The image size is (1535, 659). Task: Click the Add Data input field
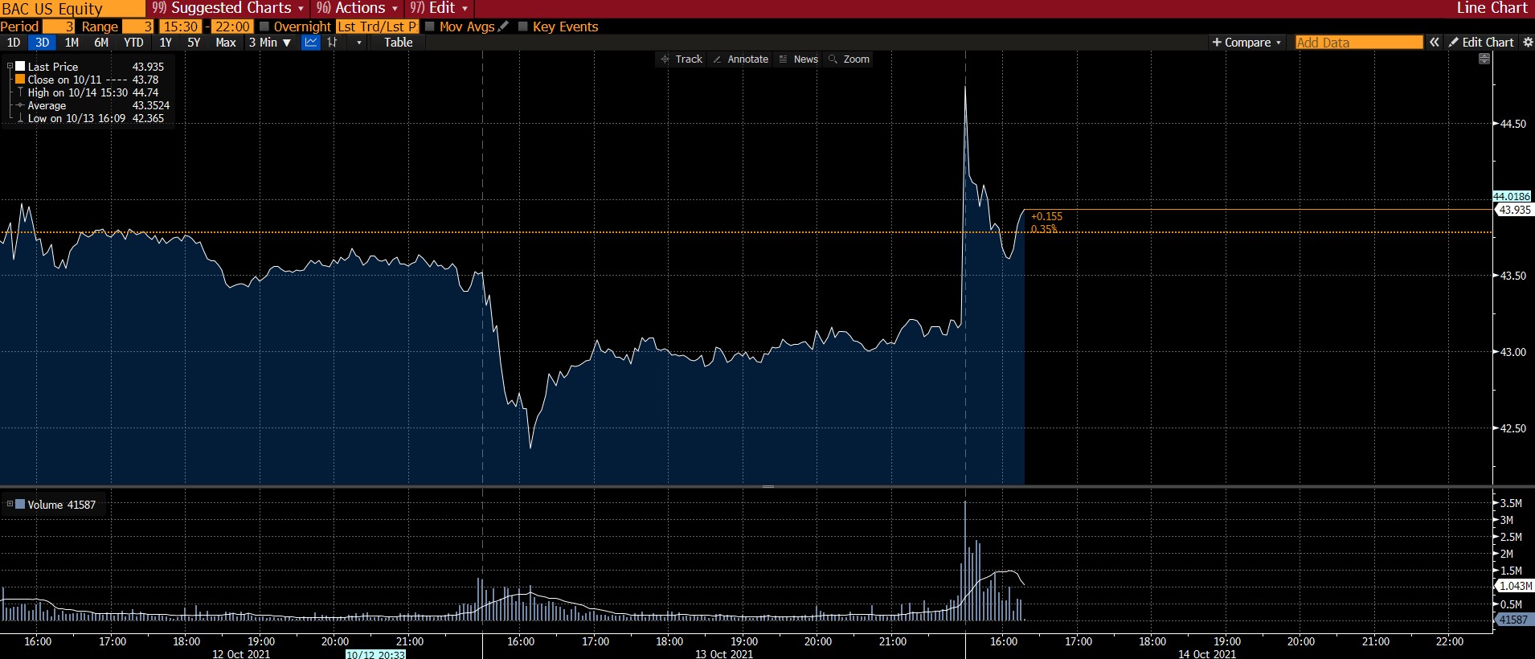[x=1358, y=43]
